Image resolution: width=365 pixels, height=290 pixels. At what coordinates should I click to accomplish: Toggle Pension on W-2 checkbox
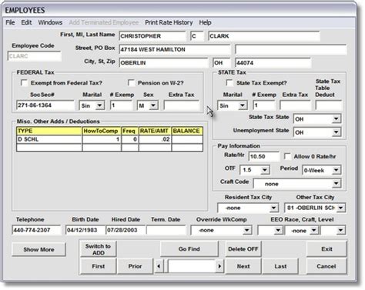131,83
